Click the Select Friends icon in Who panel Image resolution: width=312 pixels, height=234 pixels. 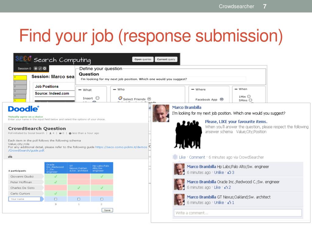click(120, 98)
